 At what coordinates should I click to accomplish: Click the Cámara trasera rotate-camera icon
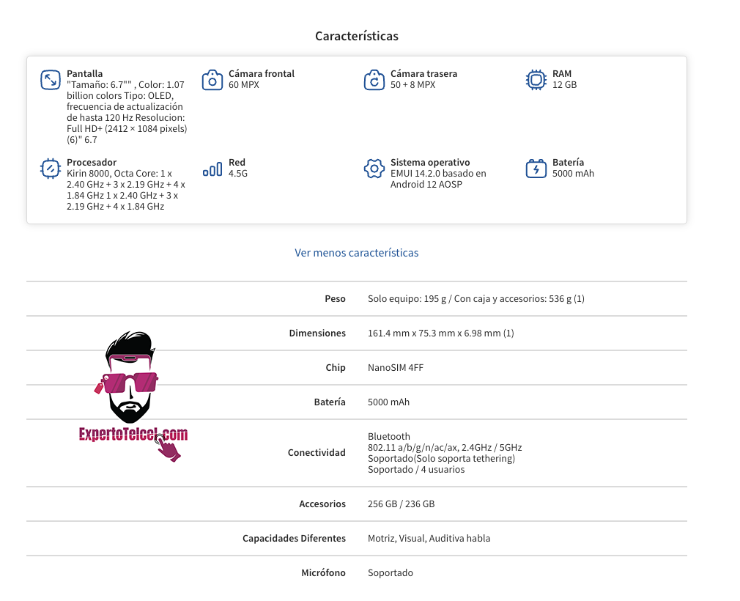pyautogui.click(x=374, y=80)
